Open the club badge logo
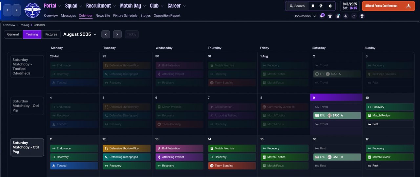This screenshot has width=420, height=177. click(32, 11)
